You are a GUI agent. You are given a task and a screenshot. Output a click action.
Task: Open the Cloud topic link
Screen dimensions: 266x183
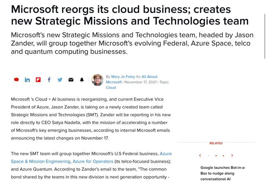111,87
